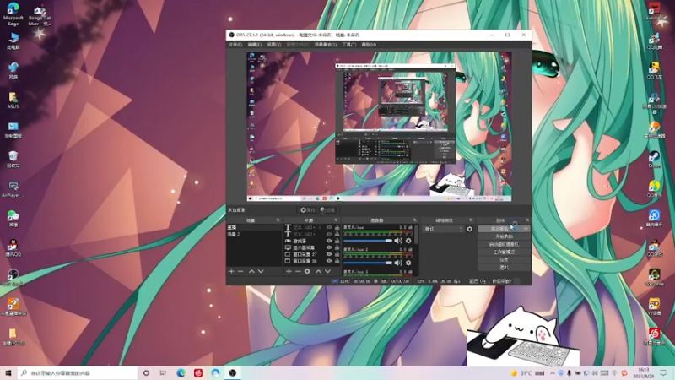Open the Windows Start menu
Screen dimensions: 675x380
8,372
